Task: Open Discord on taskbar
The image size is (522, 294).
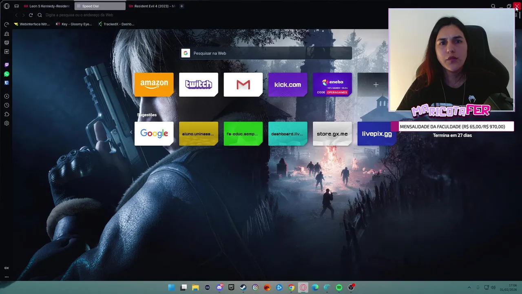Action: click(x=219, y=287)
